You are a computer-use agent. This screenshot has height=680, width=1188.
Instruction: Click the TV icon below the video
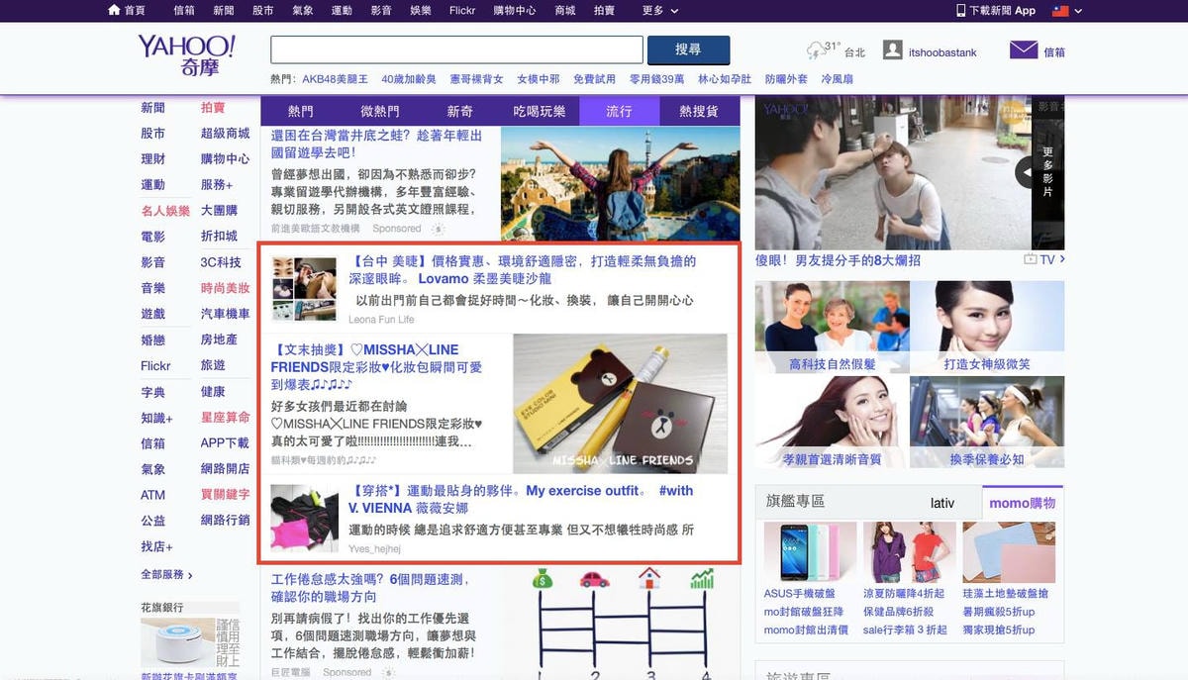[x=1031, y=259]
